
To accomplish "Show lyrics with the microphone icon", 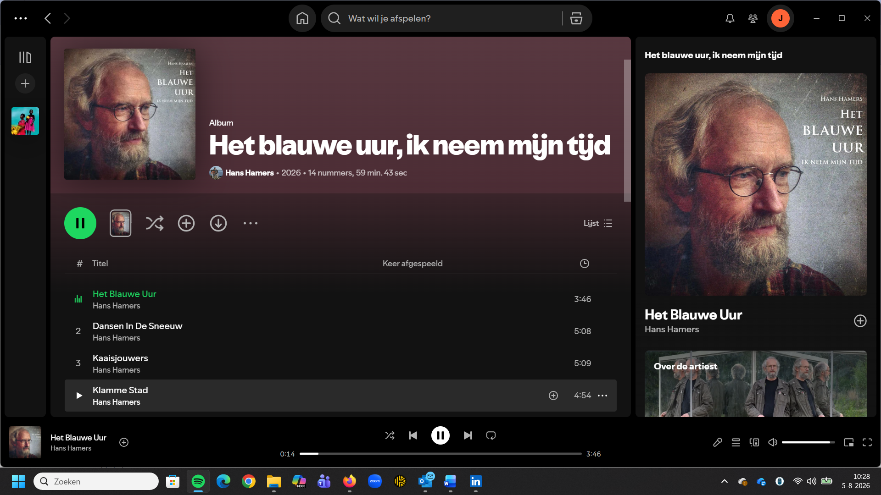I will (x=718, y=442).
